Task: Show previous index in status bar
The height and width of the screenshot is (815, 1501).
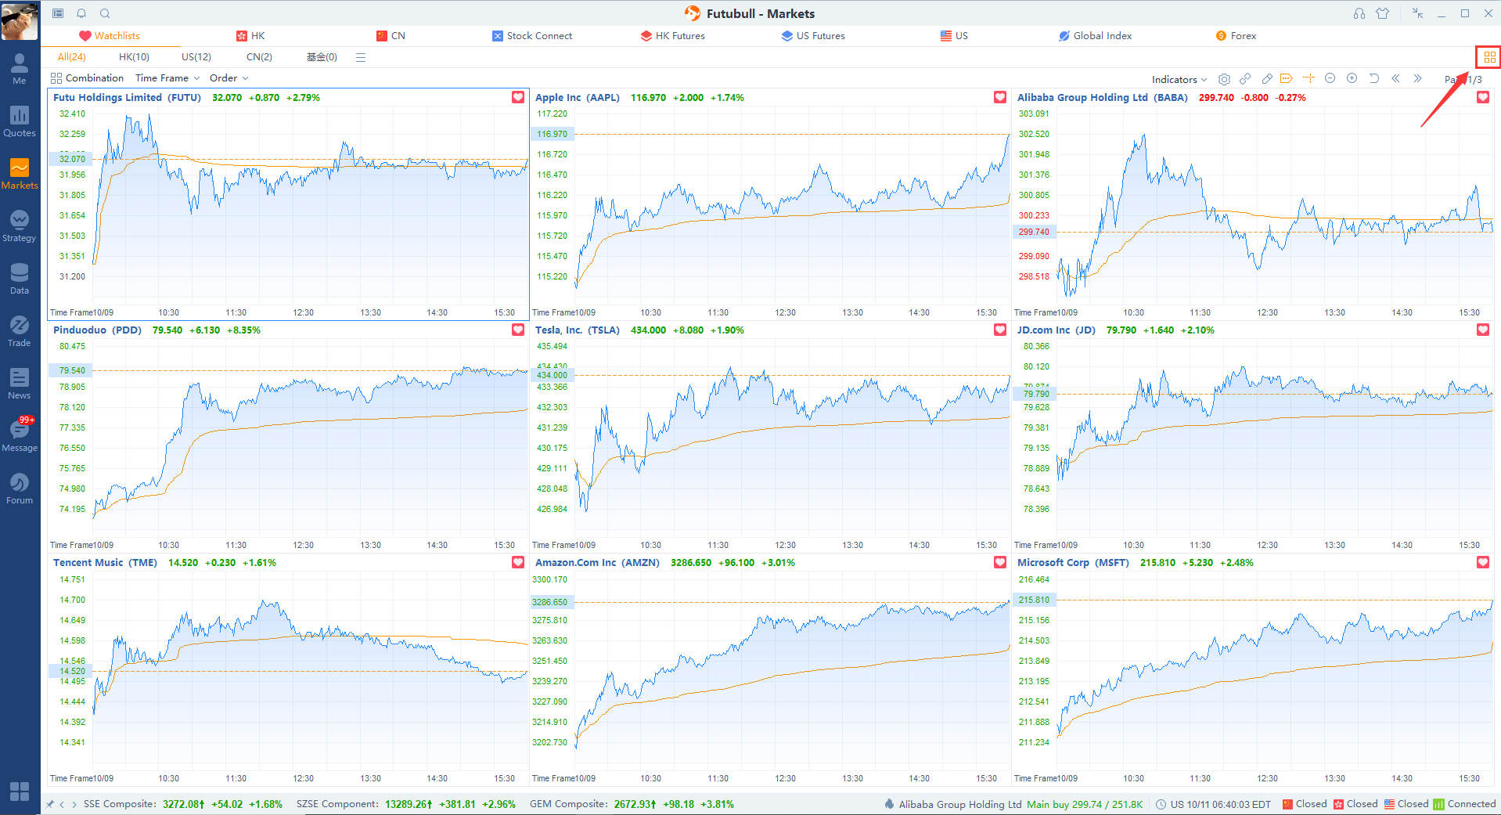Action: pos(62,804)
